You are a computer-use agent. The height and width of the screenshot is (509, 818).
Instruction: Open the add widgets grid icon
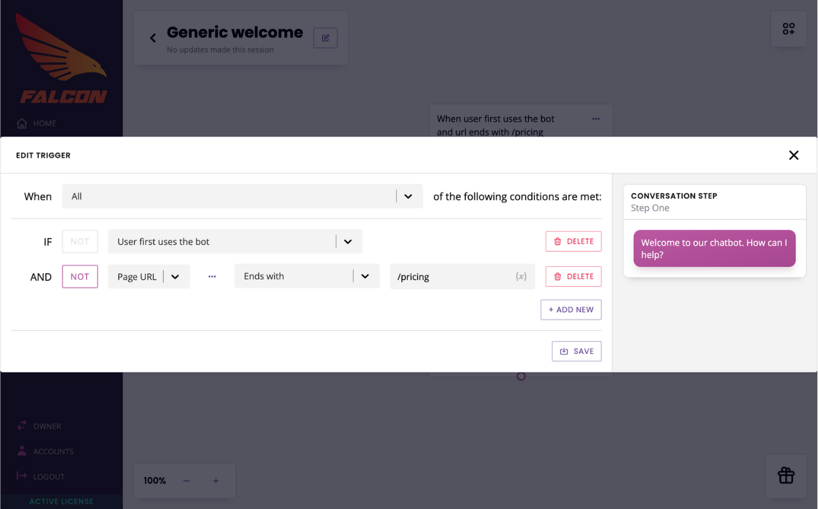click(x=789, y=29)
